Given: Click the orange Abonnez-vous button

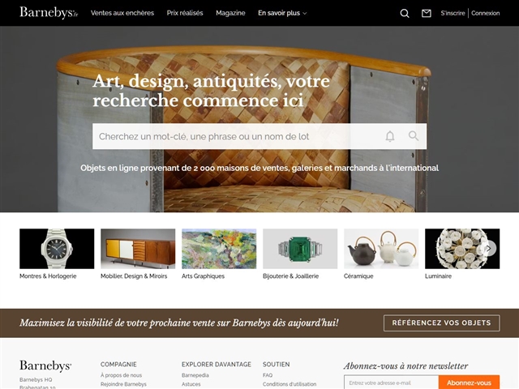Looking at the screenshot, I should click(x=469, y=383).
